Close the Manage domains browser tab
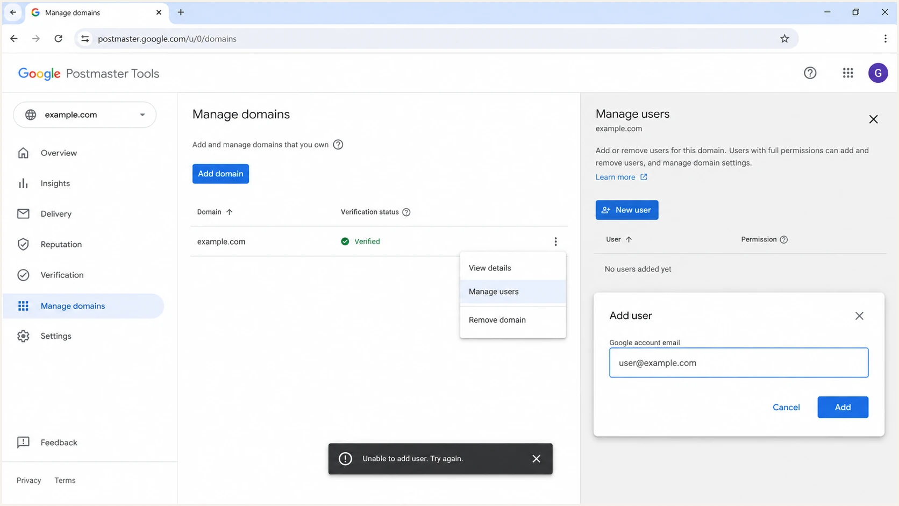899x506 pixels. (x=159, y=12)
